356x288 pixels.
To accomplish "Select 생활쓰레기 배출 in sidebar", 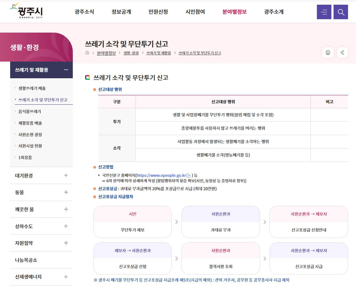I will [x=32, y=88].
